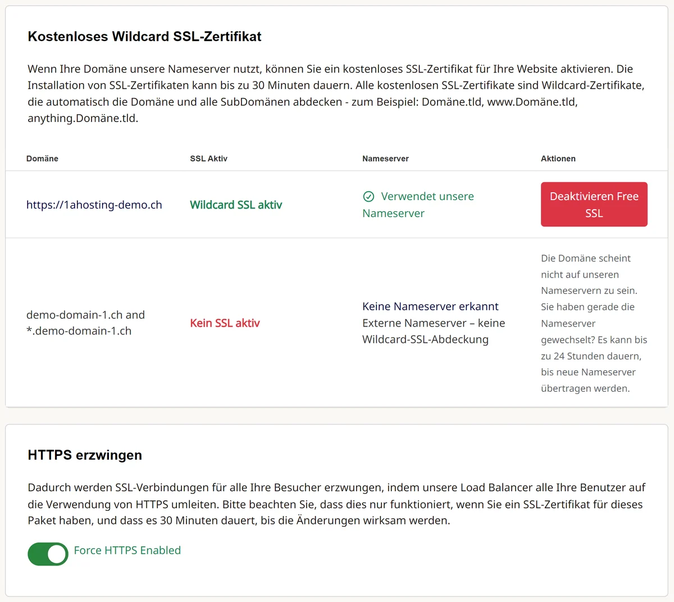Toggle the Force HTTPS switch off
Screen dimensions: 674x602
pos(48,554)
